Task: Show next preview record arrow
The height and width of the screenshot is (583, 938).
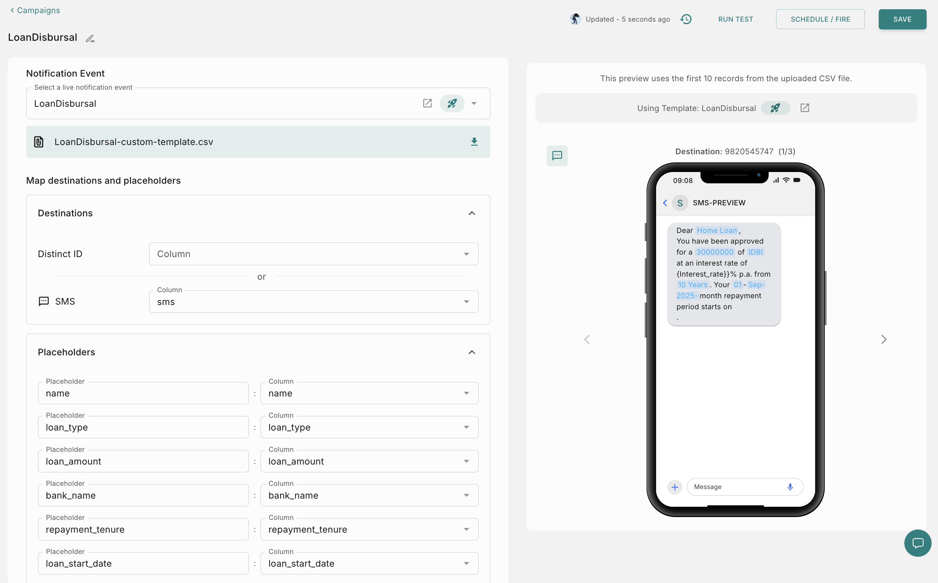Action: coord(884,339)
